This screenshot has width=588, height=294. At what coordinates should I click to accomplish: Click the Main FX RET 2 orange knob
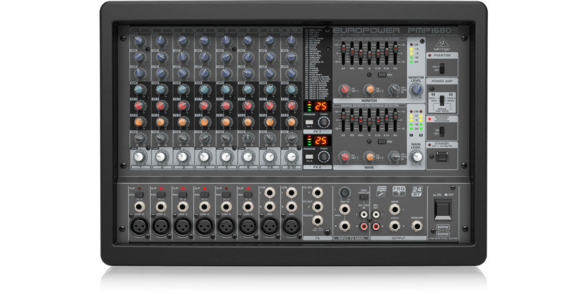(x=369, y=156)
